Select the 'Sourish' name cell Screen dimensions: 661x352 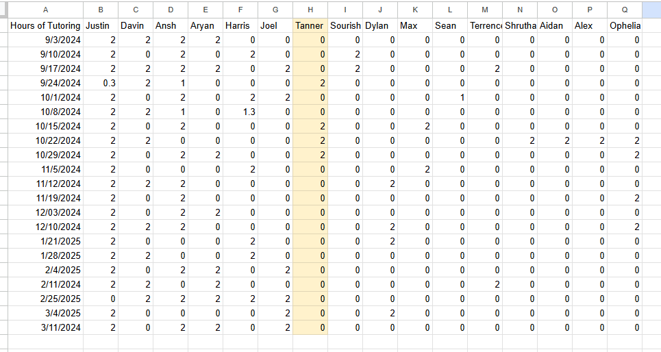click(x=345, y=25)
